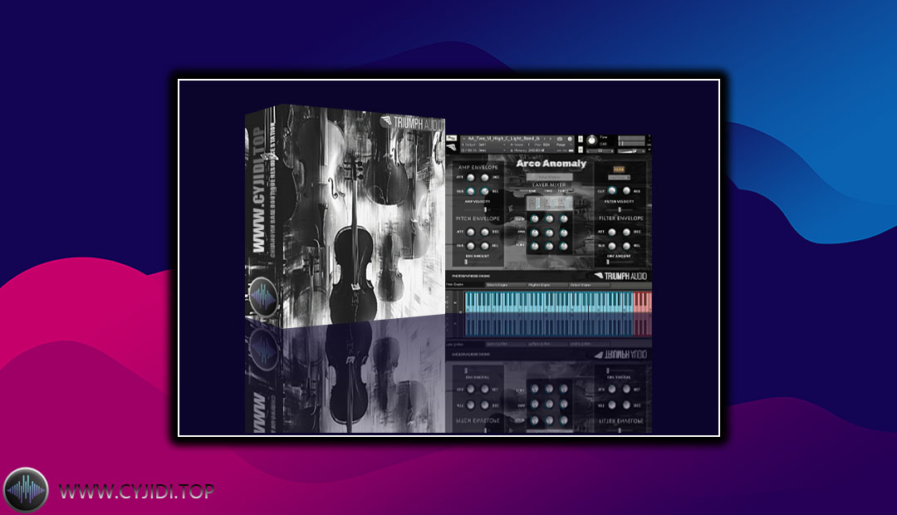Click the Filter Envelope ATT knob
Screen dimensions: 897x515
tap(611, 233)
